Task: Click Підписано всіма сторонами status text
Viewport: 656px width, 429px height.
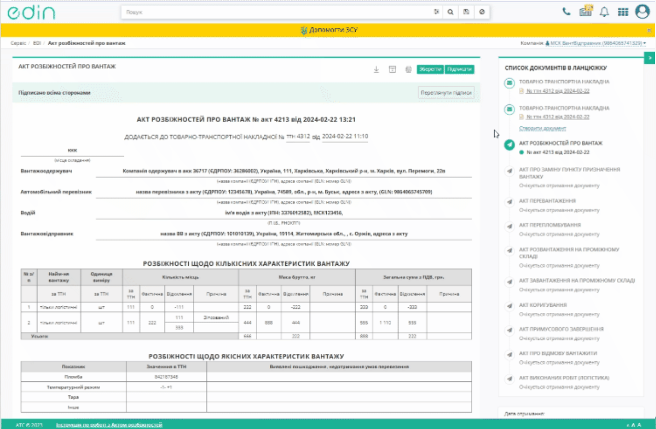Action: (54, 93)
